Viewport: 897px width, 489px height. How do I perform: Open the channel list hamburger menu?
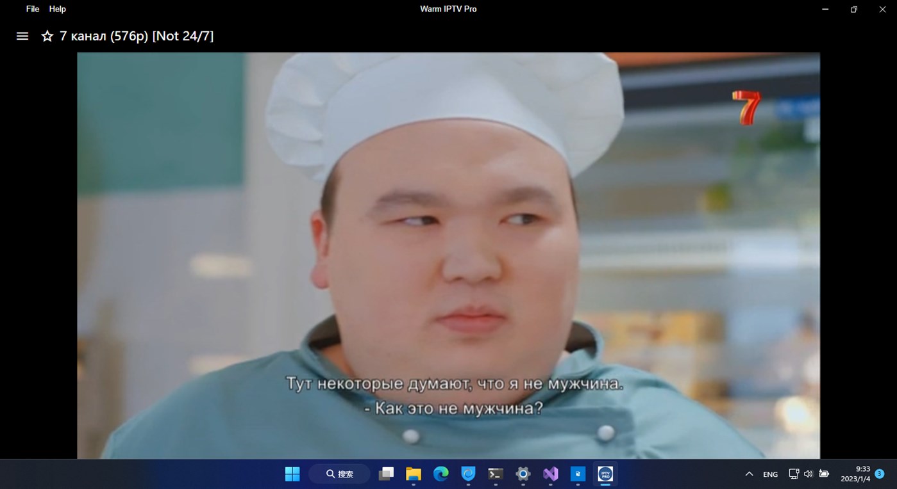[x=22, y=36]
